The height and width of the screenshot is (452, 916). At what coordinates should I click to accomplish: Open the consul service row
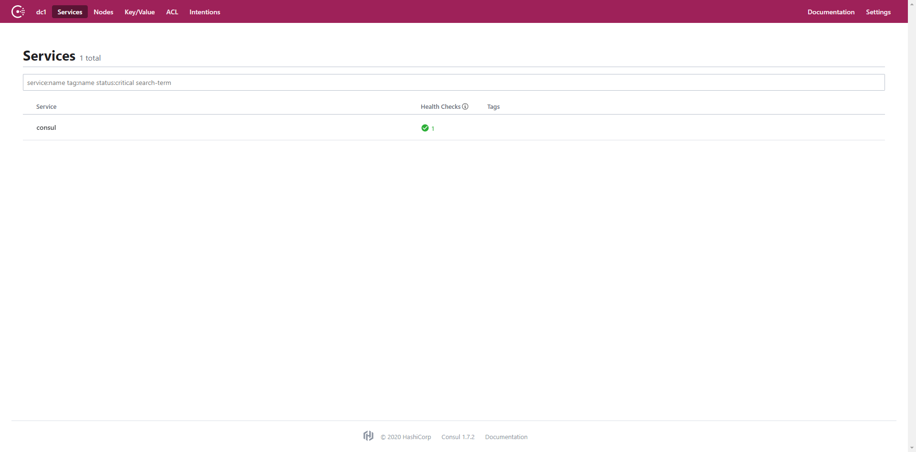[x=454, y=127]
